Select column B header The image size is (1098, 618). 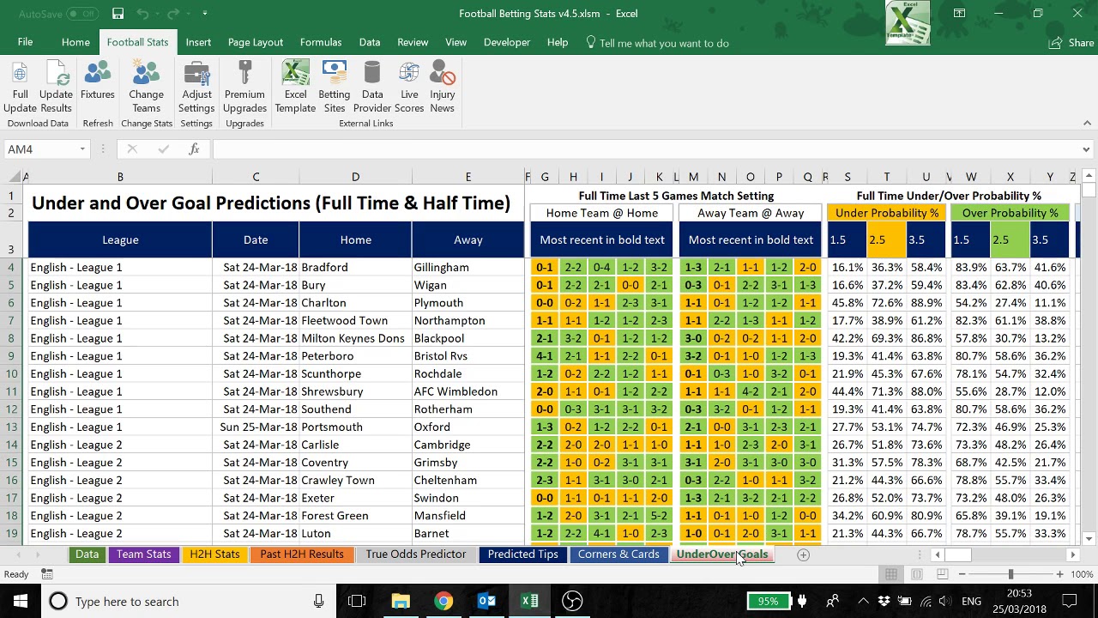[x=120, y=177]
